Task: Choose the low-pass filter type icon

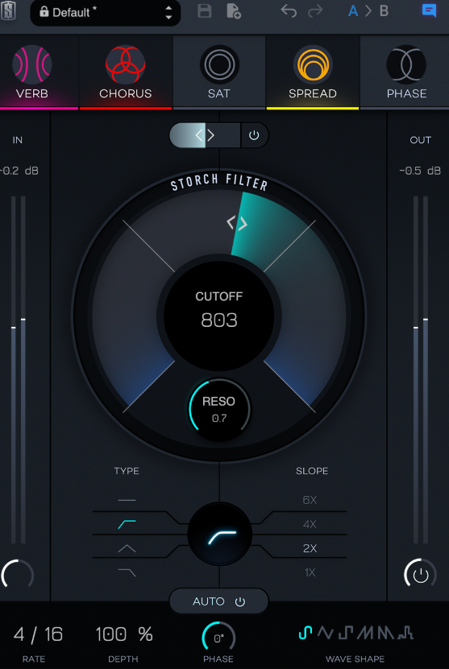Action: tap(127, 572)
